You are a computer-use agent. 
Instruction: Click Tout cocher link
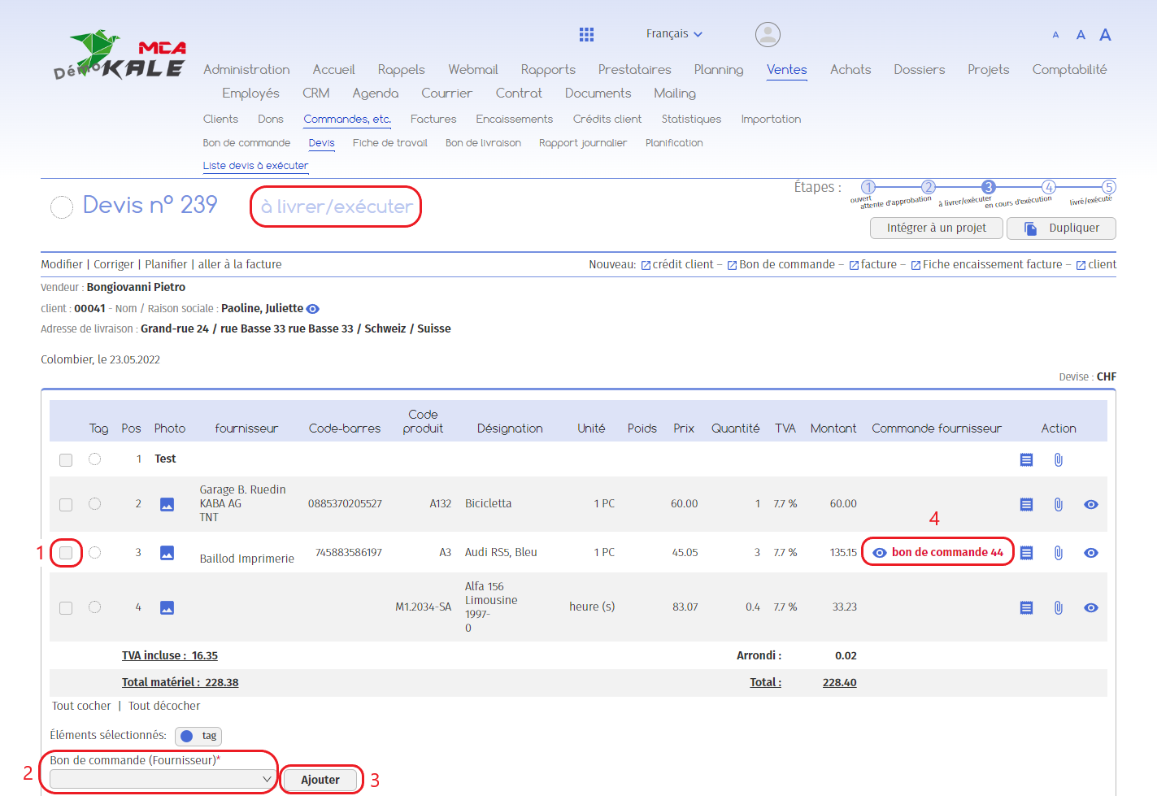click(81, 707)
